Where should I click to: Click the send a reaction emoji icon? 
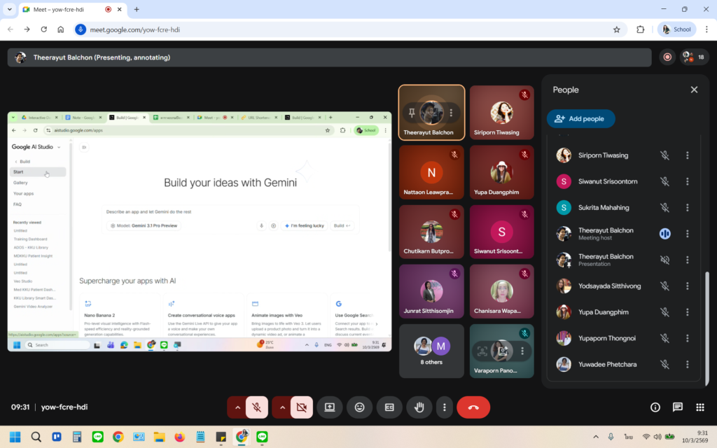[x=359, y=407]
